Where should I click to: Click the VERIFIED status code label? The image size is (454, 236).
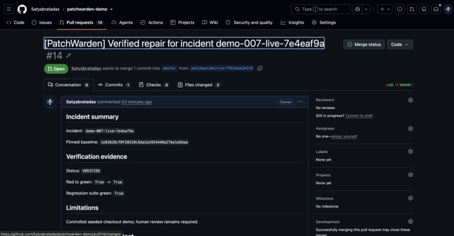click(x=91, y=171)
